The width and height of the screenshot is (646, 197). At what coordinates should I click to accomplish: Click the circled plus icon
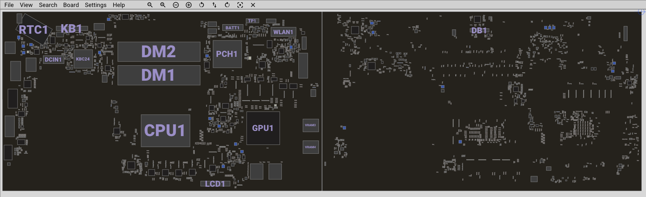(x=189, y=5)
